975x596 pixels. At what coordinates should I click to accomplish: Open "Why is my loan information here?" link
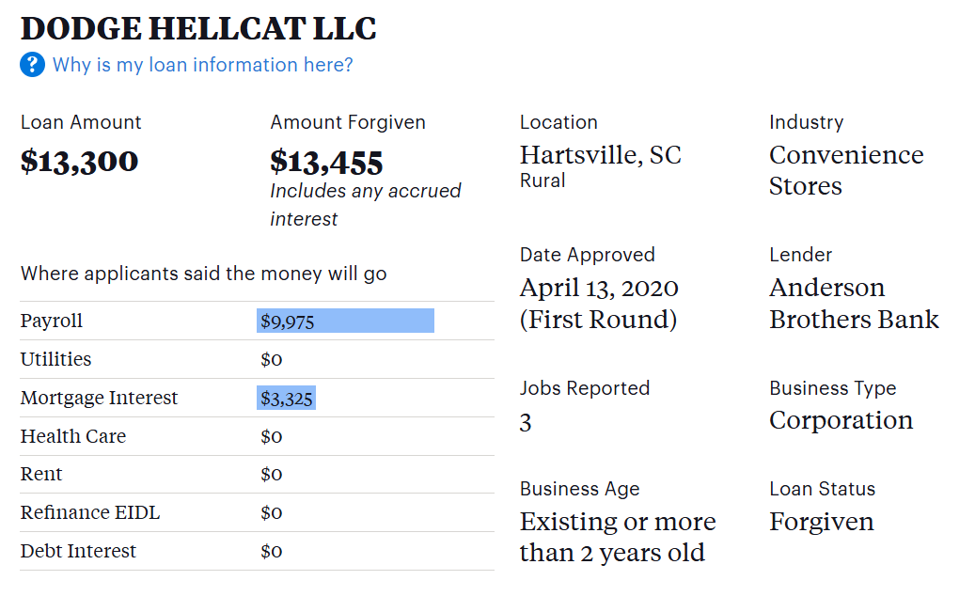point(202,65)
